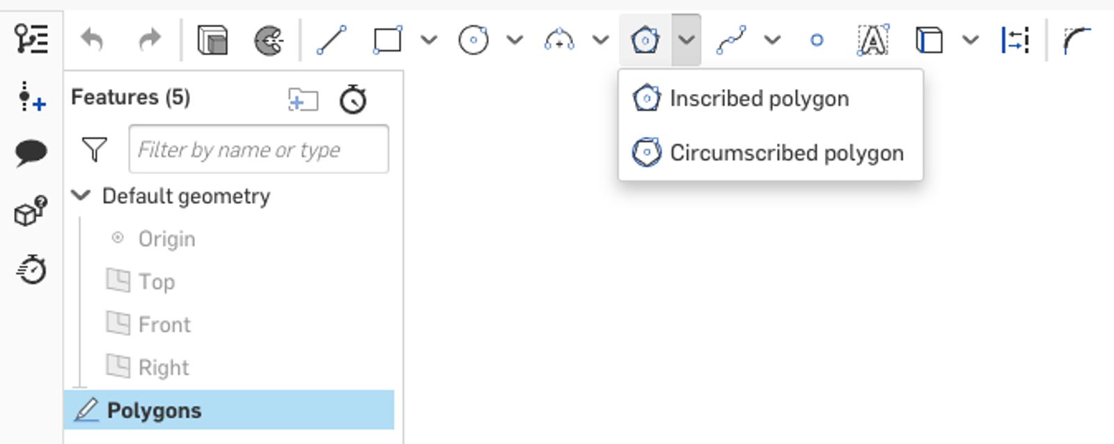Select the corner Rectangle tool
Screen dimensions: 1114x444
click(387, 40)
